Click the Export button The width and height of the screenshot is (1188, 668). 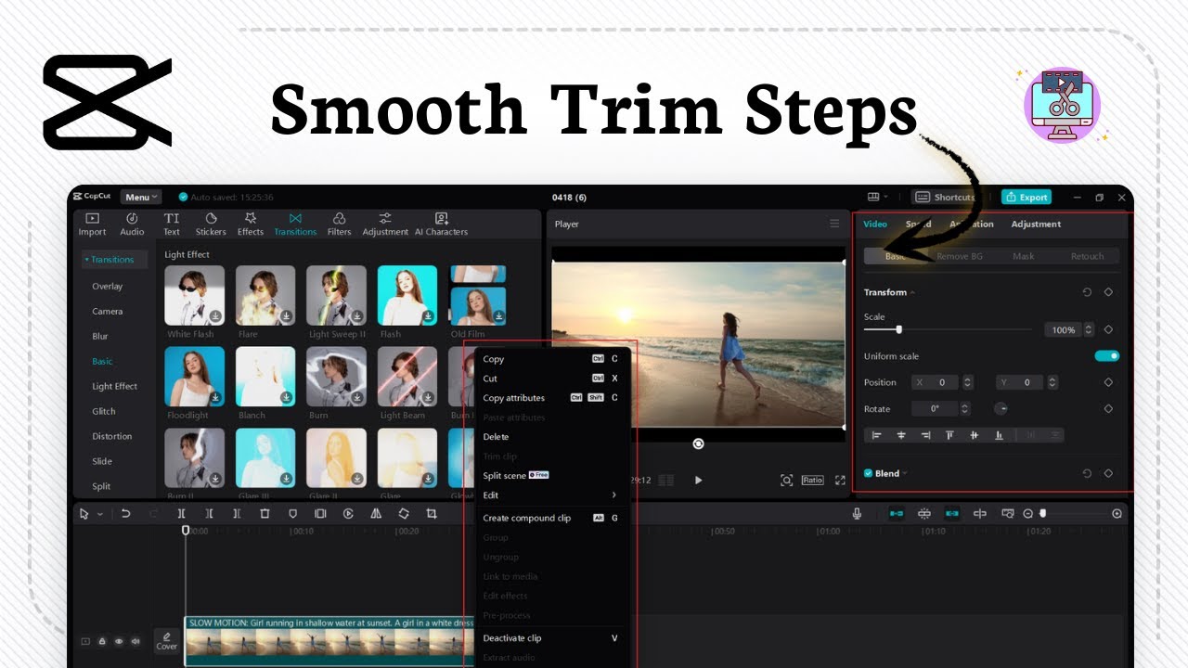1027,197
